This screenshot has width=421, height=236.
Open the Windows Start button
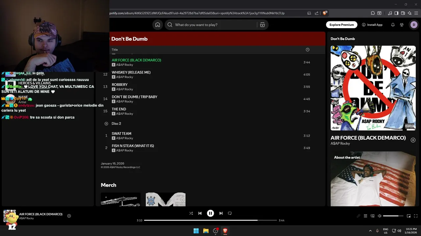(196, 231)
